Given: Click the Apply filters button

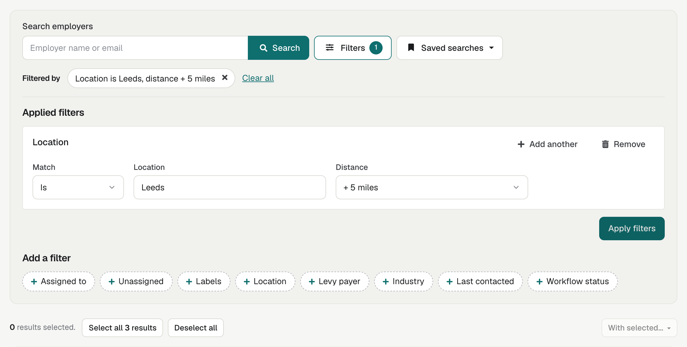Looking at the screenshot, I should coord(632,229).
